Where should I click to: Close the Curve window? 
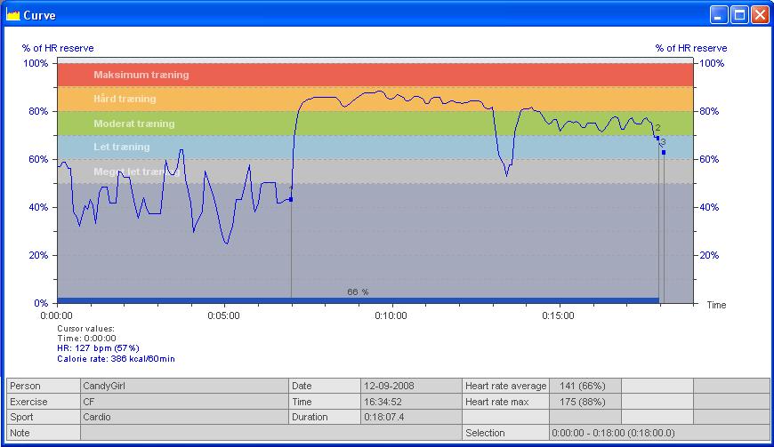click(760, 15)
